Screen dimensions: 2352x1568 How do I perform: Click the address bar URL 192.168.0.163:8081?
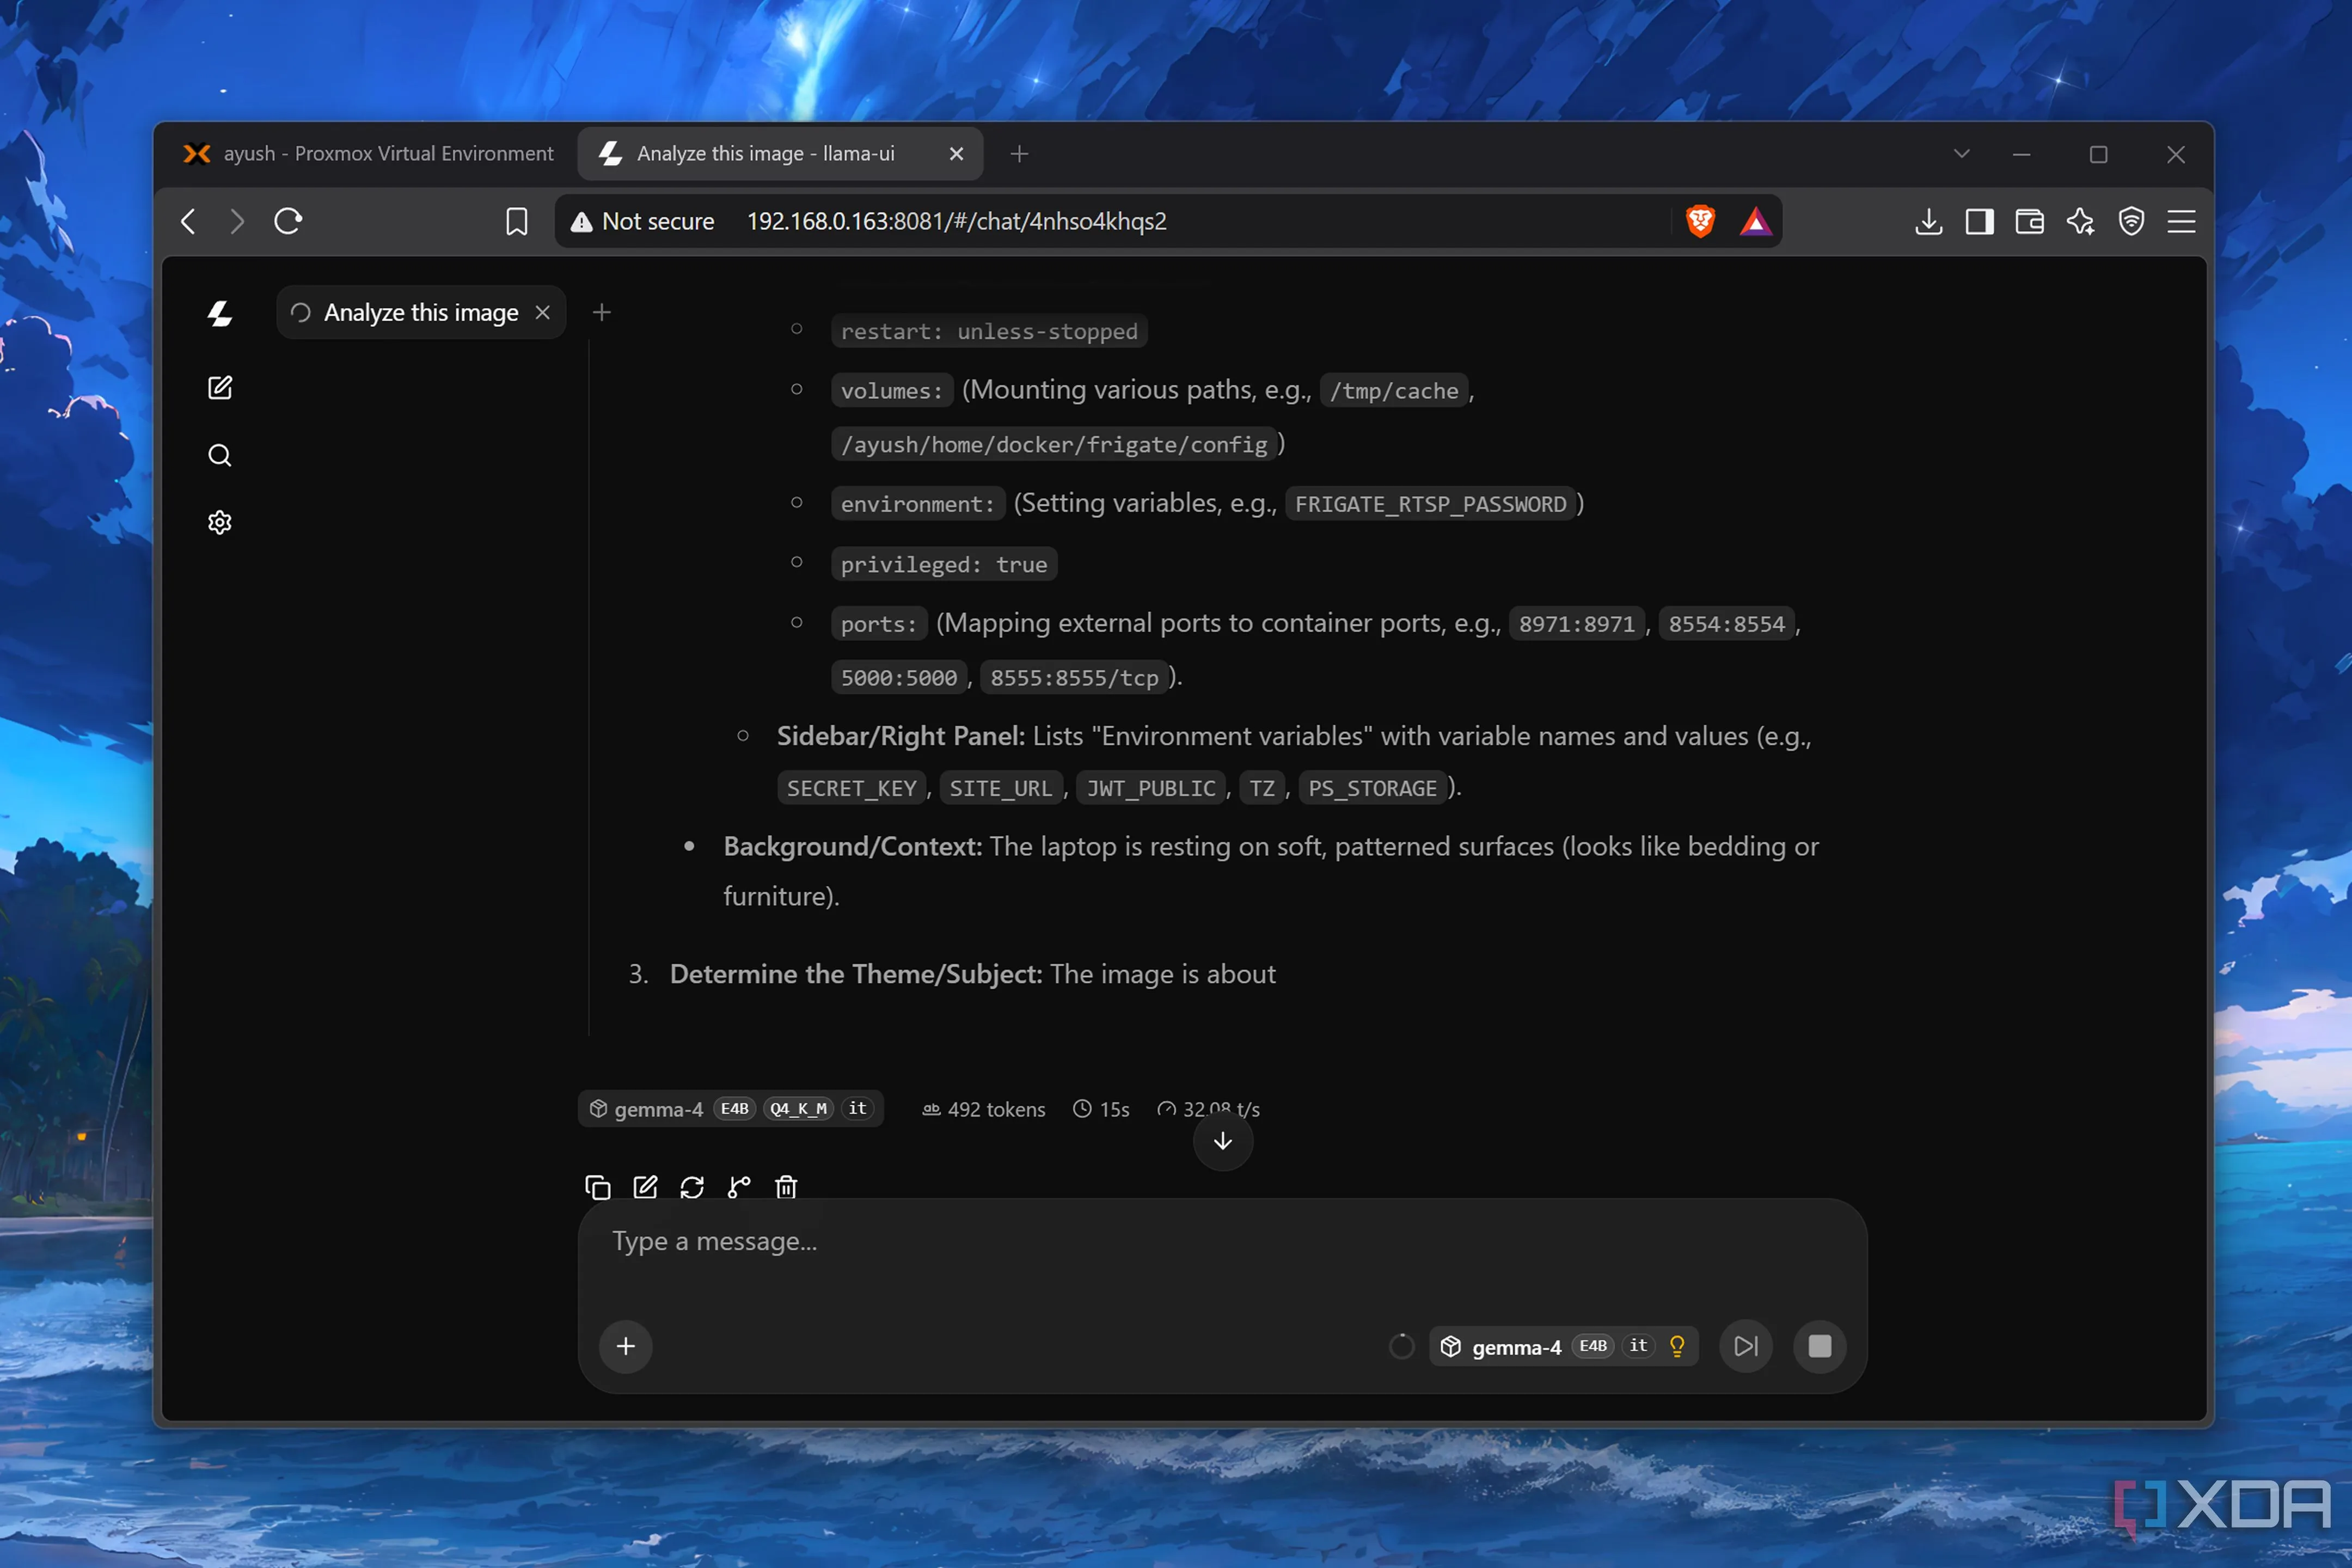956,221
